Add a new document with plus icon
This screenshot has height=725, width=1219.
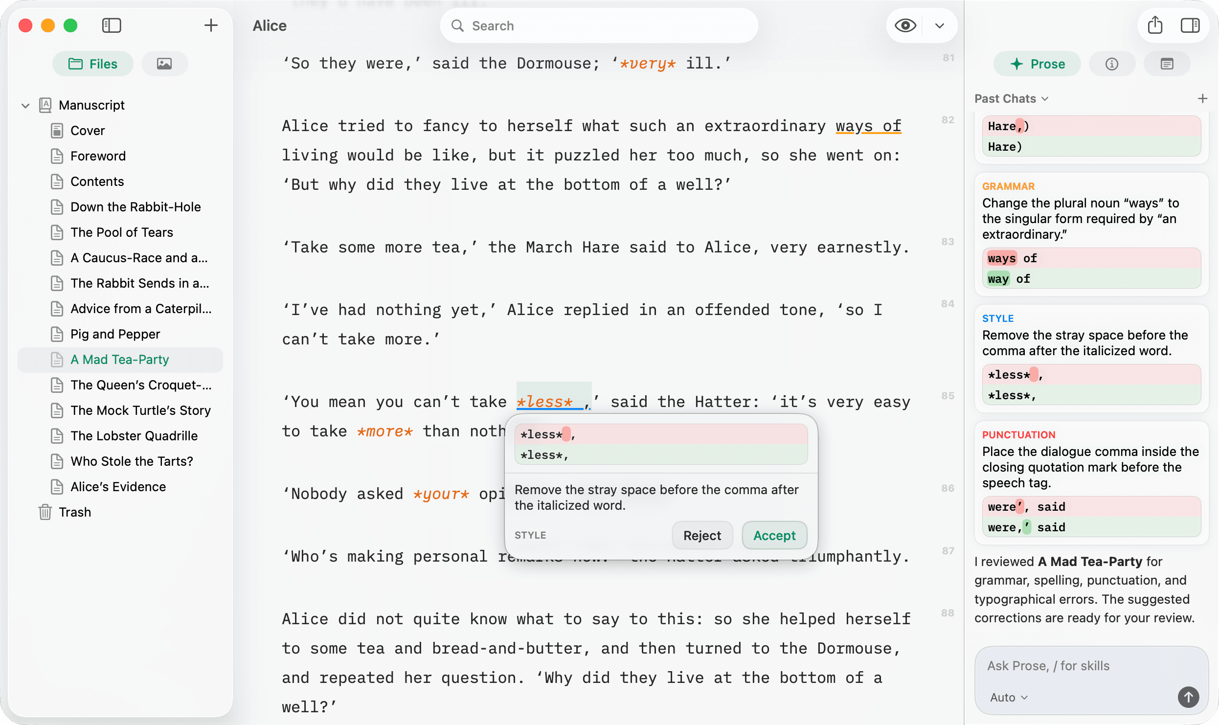(x=211, y=25)
